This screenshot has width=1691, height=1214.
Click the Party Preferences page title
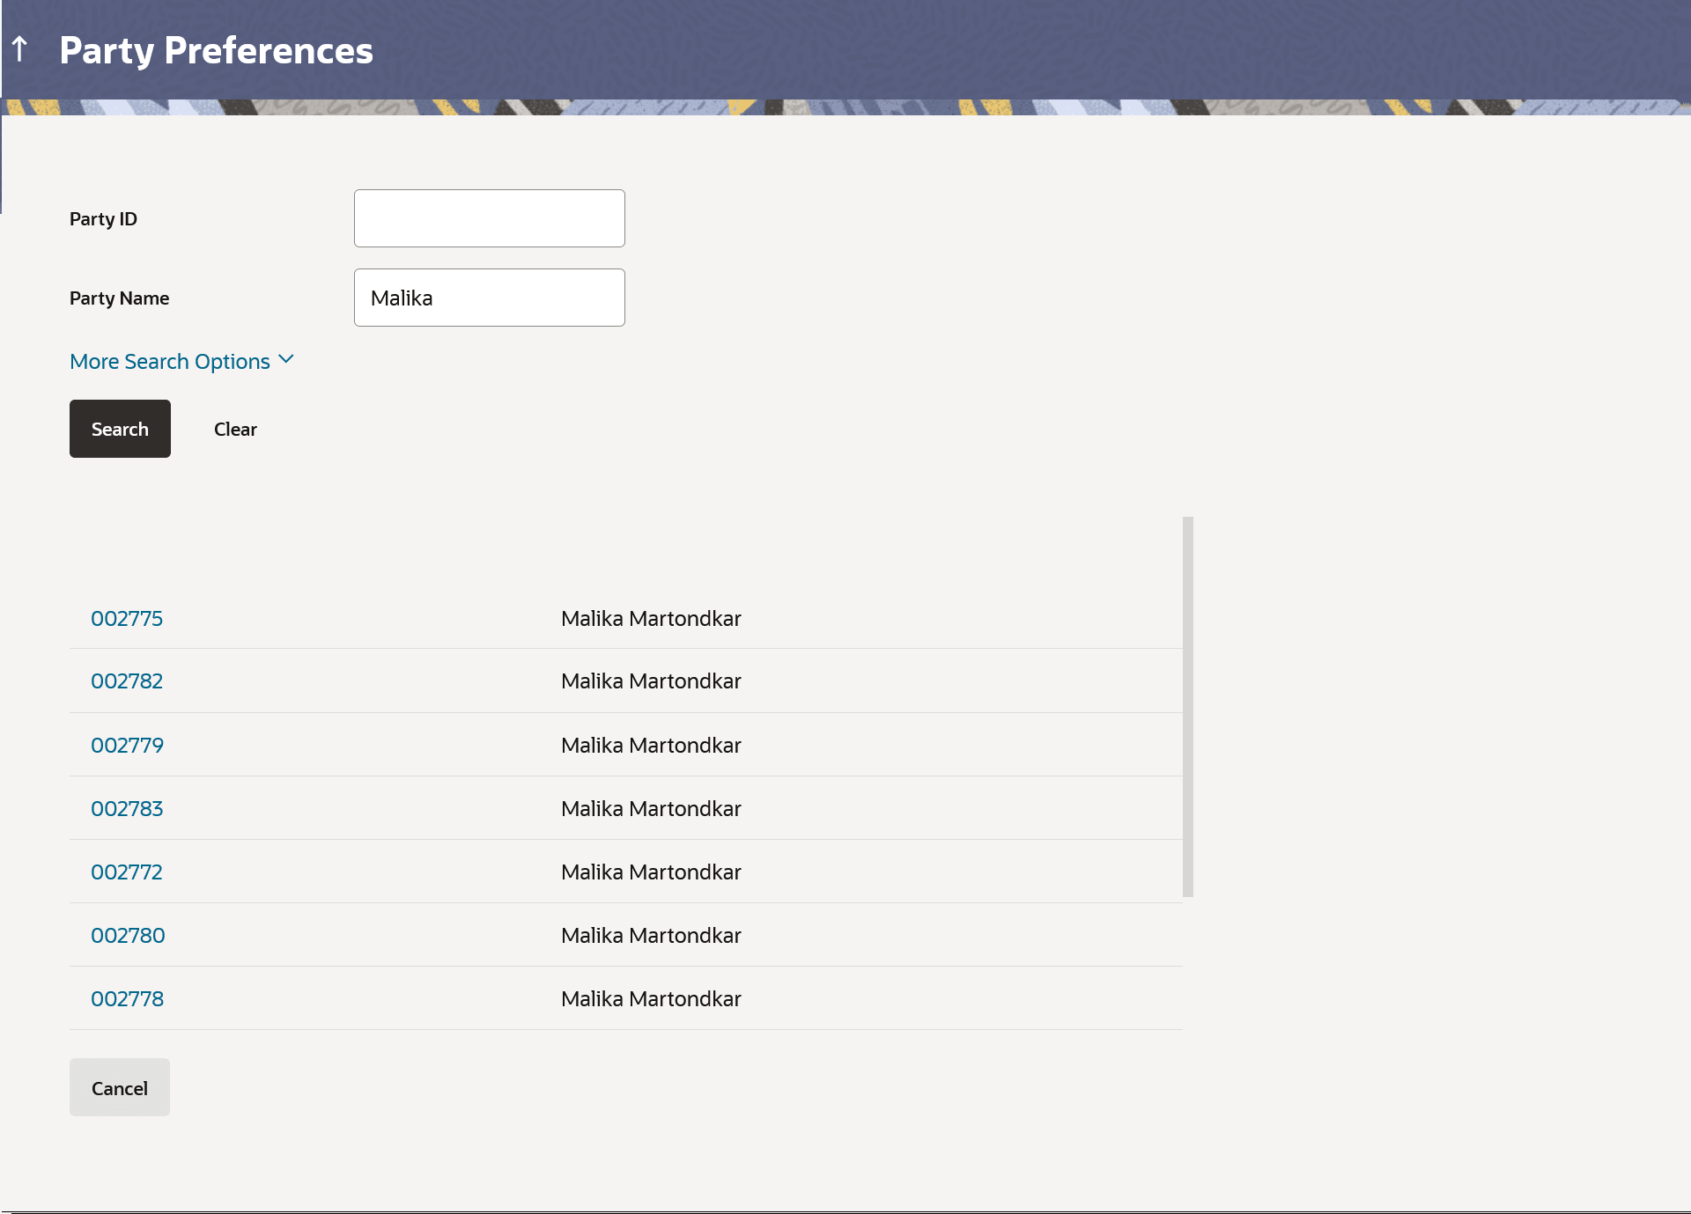(216, 50)
